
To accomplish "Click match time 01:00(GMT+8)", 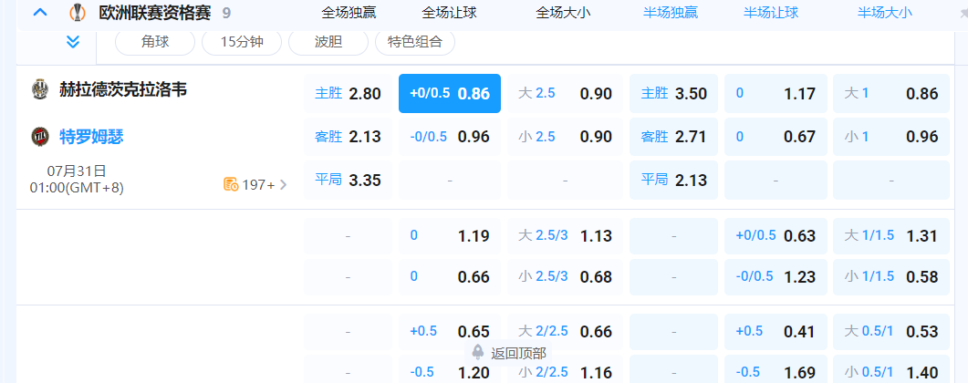I will tap(77, 188).
